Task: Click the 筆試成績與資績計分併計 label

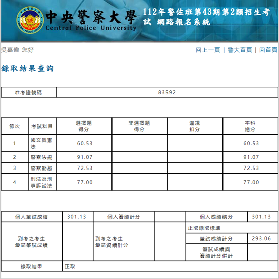Action: 216,252
